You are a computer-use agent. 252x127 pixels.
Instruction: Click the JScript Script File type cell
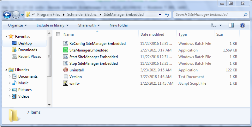[x=192, y=83]
